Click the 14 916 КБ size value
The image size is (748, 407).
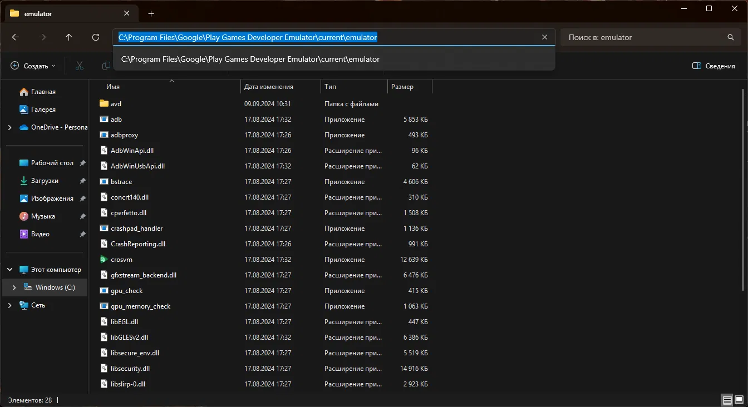(414, 369)
